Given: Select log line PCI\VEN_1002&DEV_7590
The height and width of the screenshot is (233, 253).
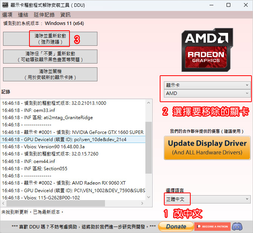Looking at the screenshot, I should coord(73,190).
